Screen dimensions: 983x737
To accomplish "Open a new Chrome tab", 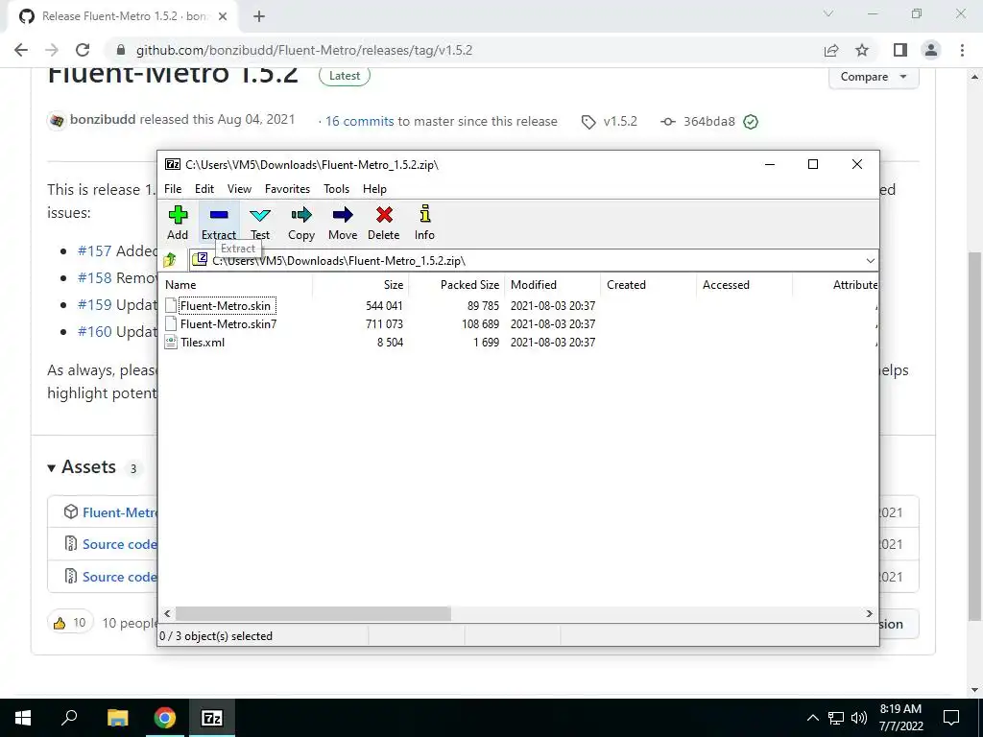I will pos(259,16).
